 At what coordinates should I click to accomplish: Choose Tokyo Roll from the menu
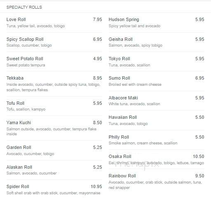119,59
